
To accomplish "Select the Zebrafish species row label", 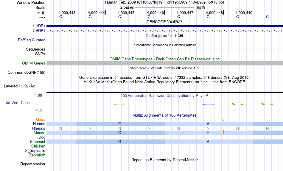I will click(x=37, y=155).
